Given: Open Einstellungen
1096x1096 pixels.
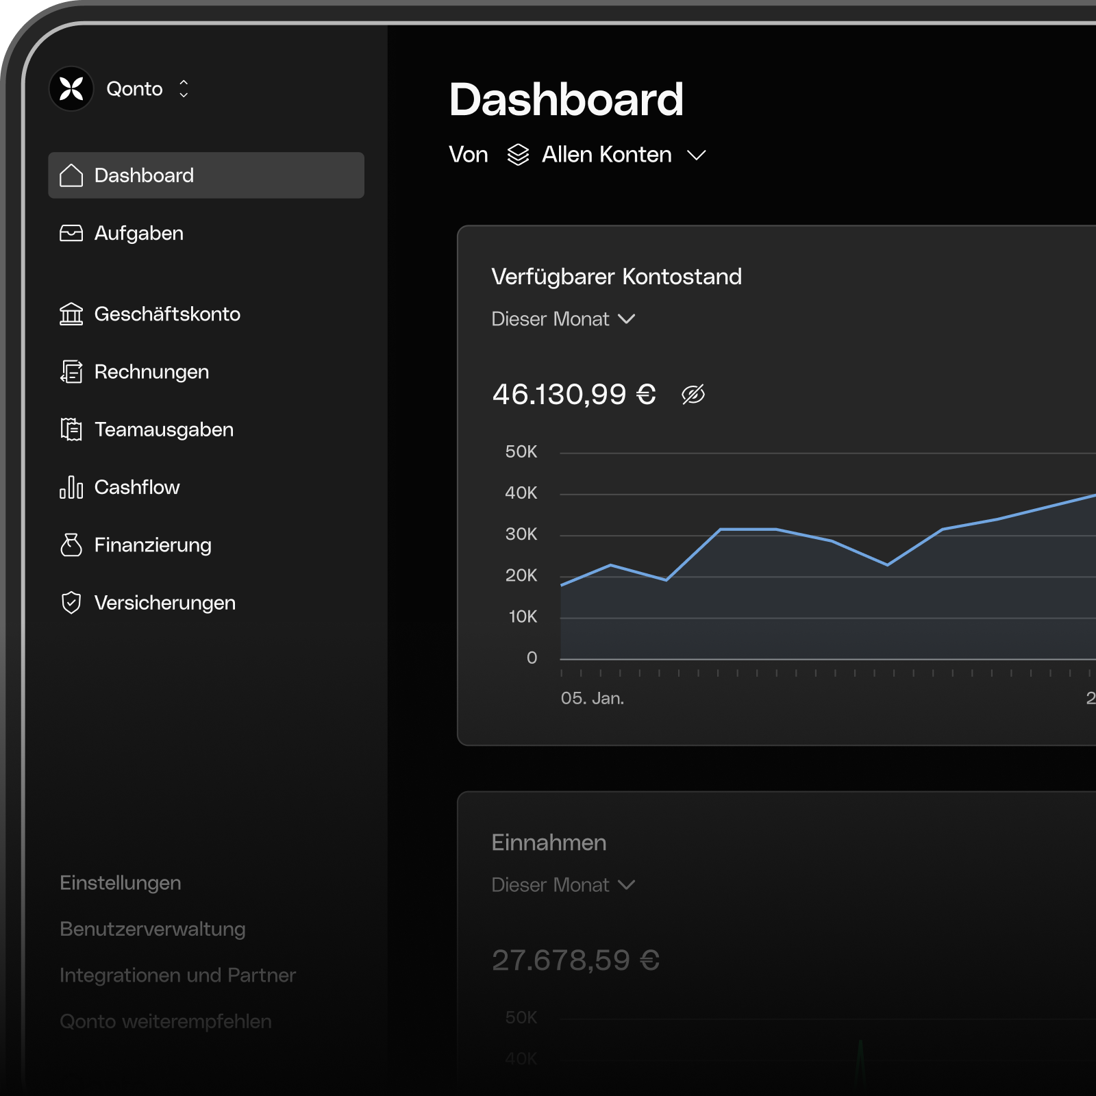Looking at the screenshot, I should click(x=121, y=883).
